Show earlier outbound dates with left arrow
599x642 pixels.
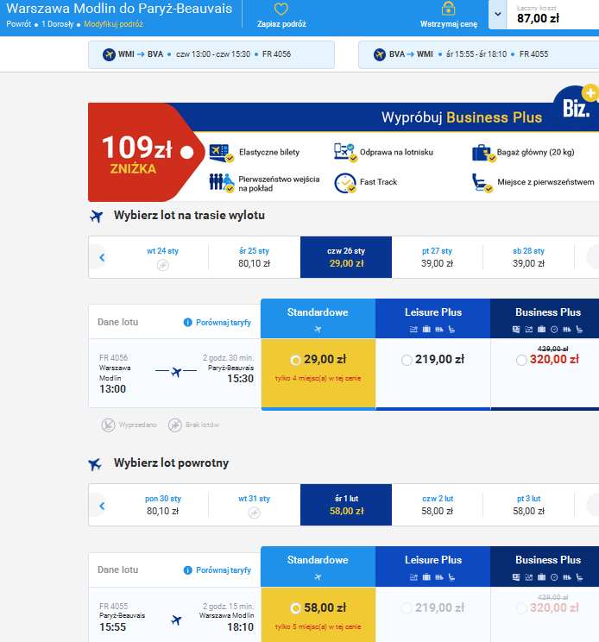click(102, 257)
